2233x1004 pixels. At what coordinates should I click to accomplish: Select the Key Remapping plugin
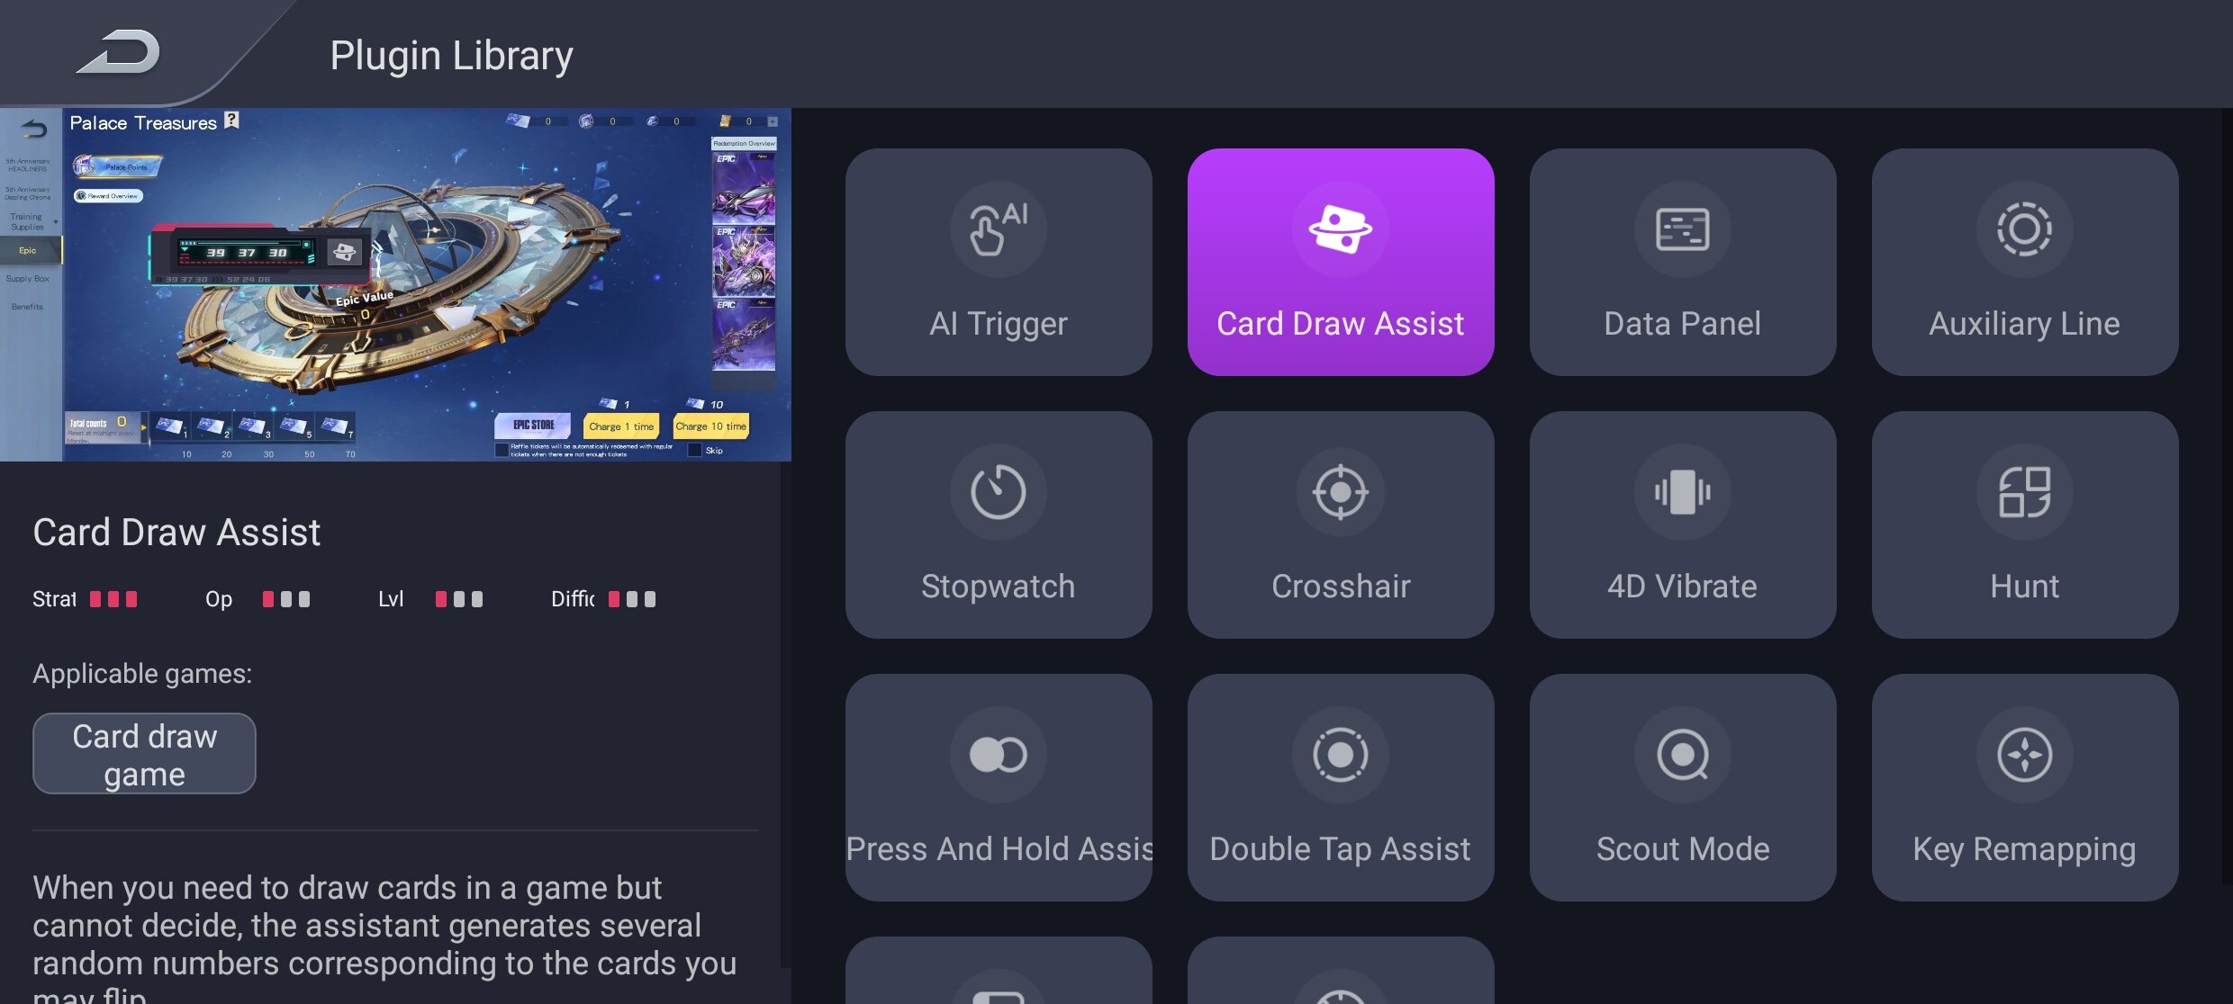pyautogui.click(x=2024, y=787)
